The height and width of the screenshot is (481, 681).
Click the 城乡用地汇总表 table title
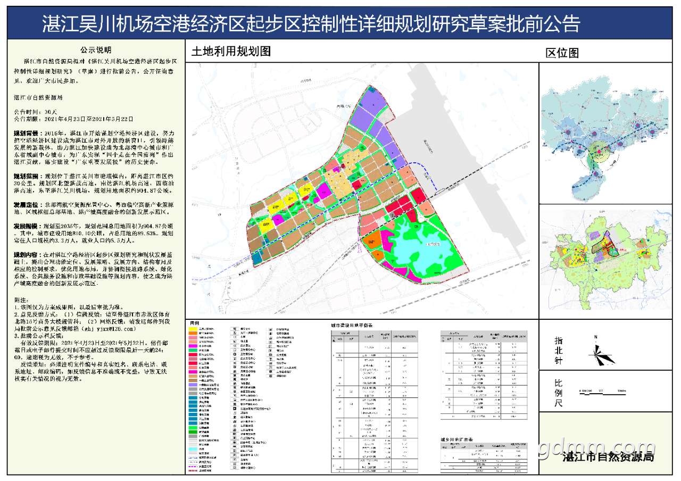tap(458, 441)
